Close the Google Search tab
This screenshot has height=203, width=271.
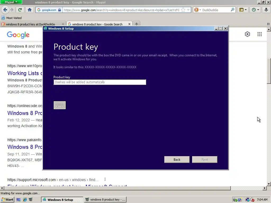[x=129, y=24]
